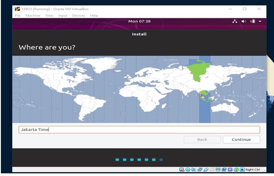Click the audio status icon in VirtualBox bar

[x=193, y=169]
